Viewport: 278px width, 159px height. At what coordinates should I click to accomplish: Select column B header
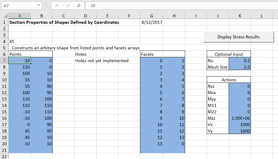click(x=41, y=16)
